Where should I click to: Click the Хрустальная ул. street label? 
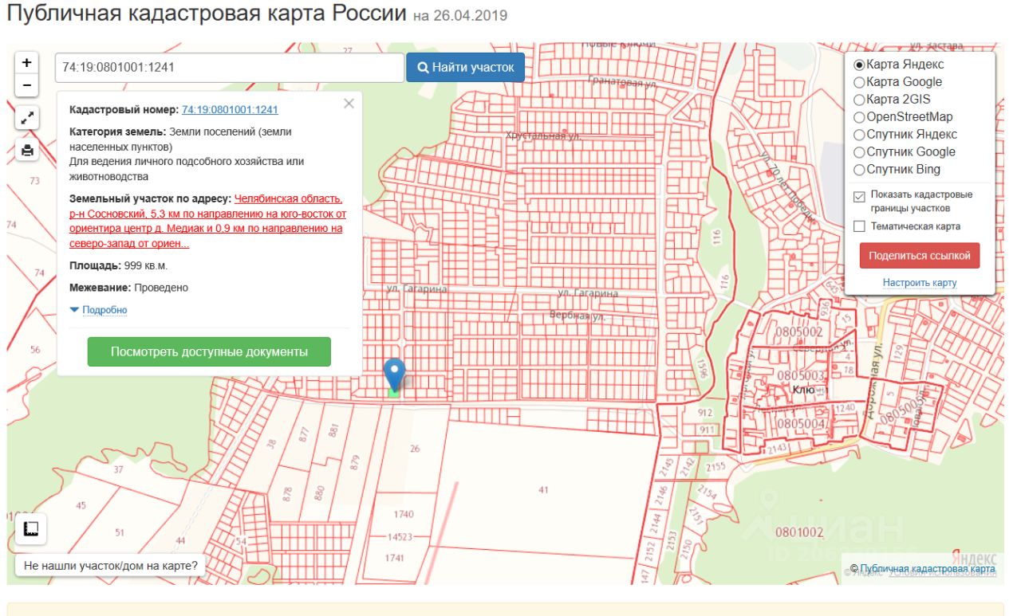542,136
